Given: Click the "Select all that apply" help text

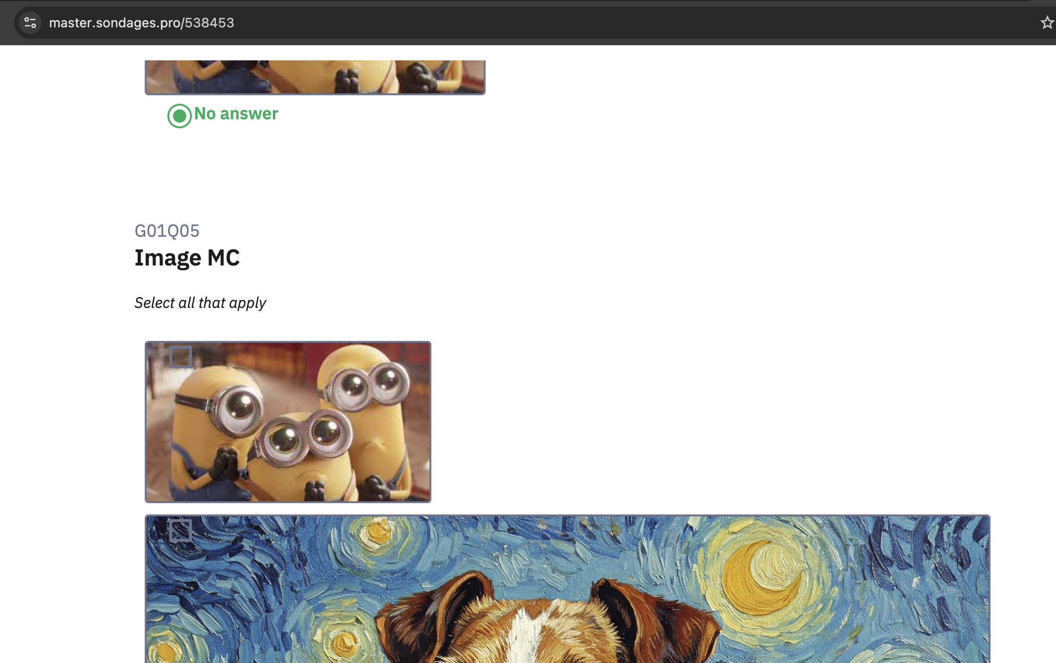Looking at the screenshot, I should tap(200, 303).
